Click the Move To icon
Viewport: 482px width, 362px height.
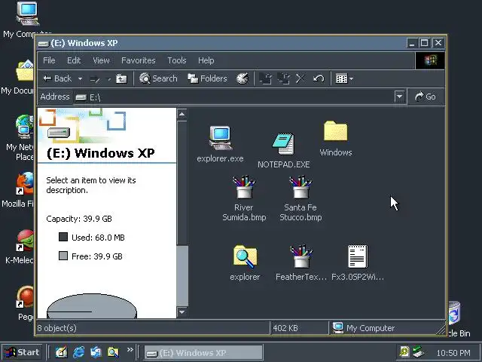point(266,78)
